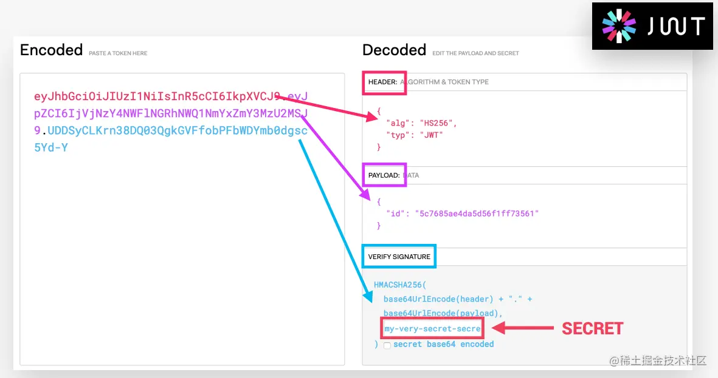718x378 pixels.
Task: Click the JWT wordmark beside the logo
Action: tap(675, 27)
